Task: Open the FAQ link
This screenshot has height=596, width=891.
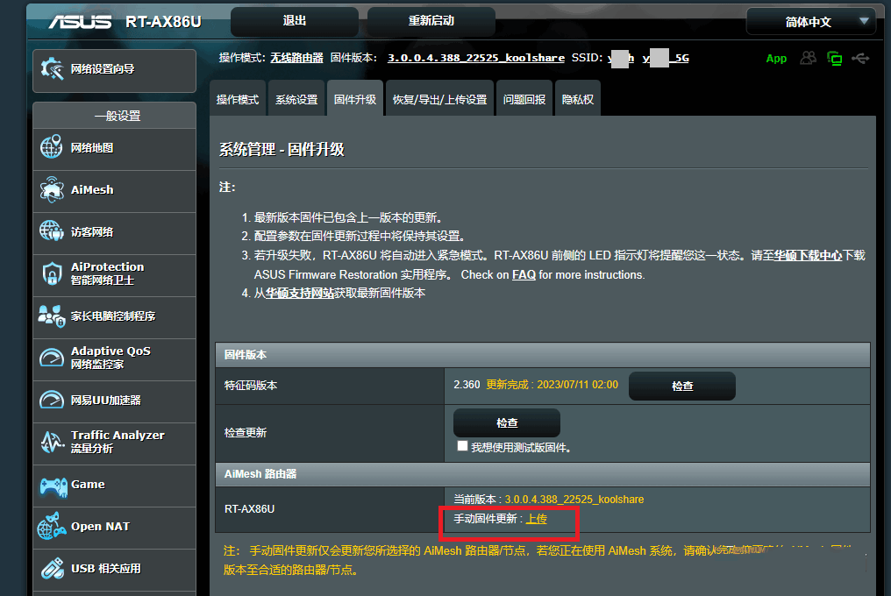Action: coord(524,275)
